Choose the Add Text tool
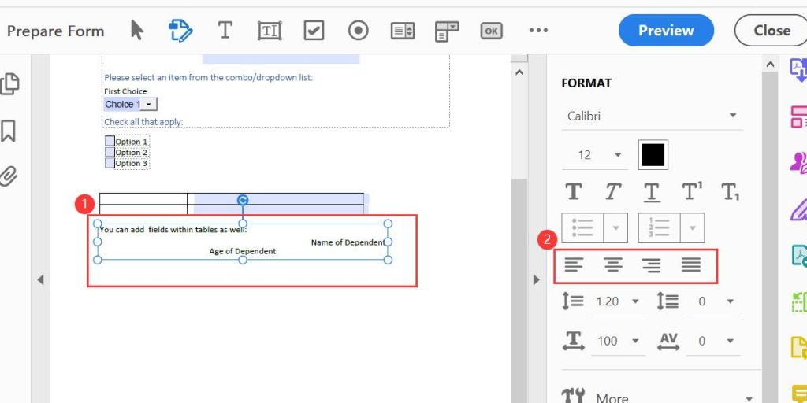 [x=225, y=31]
